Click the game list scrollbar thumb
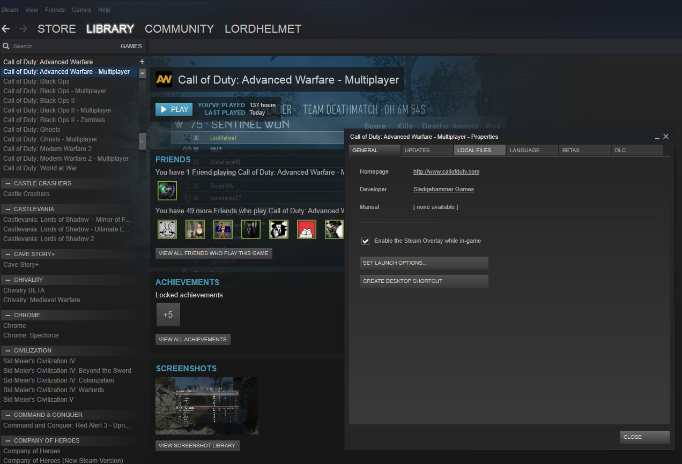This screenshot has height=464, width=682. pyautogui.click(x=142, y=141)
